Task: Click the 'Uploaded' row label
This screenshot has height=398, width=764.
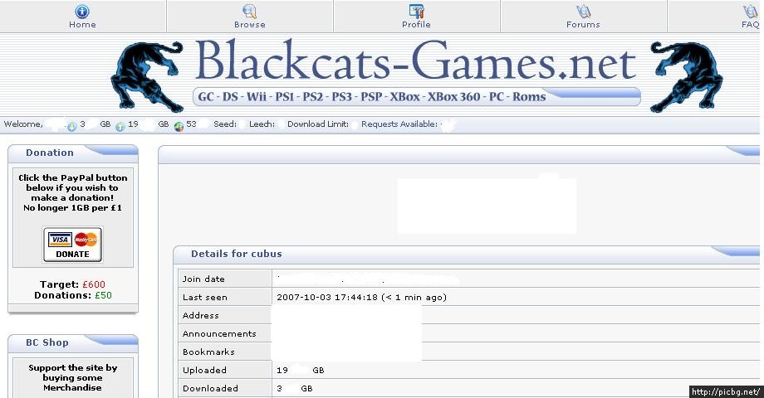Action: pyautogui.click(x=204, y=371)
